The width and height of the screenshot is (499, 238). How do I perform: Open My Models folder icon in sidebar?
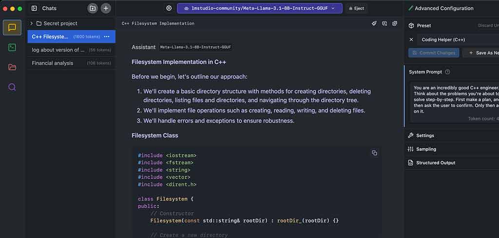pos(12,67)
